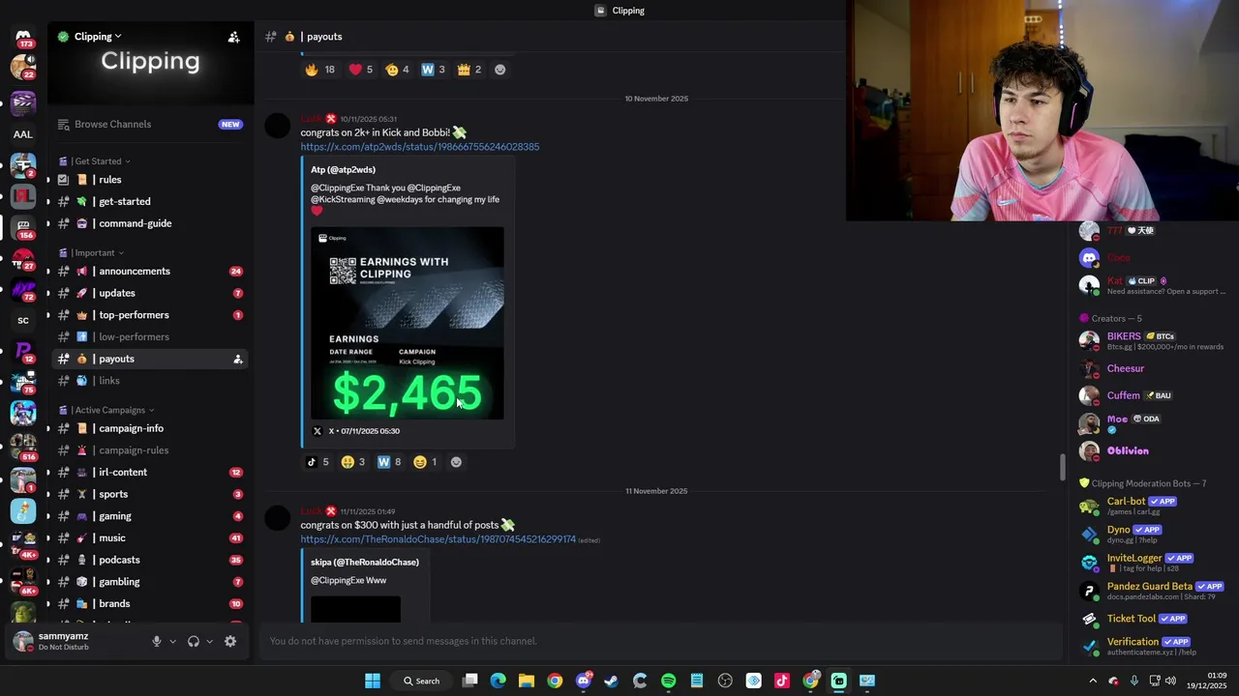
Task: Open TikTok app in taskbar
Action: [x=782, y=681]
